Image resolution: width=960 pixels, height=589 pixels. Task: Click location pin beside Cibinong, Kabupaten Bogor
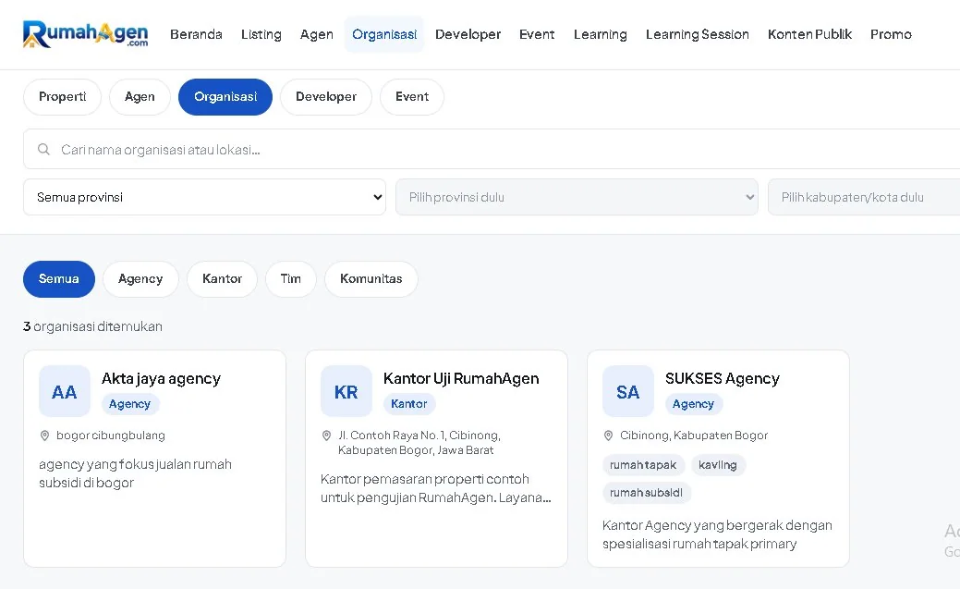coord(608,436)
